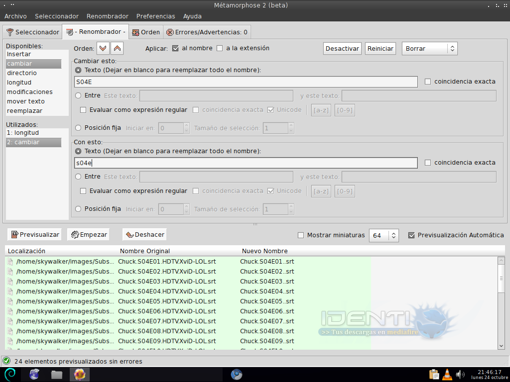This screenshot has height=382, width=510.
Task: Click file list vertical scrollbar down arrow
Action: click(501, 346)
